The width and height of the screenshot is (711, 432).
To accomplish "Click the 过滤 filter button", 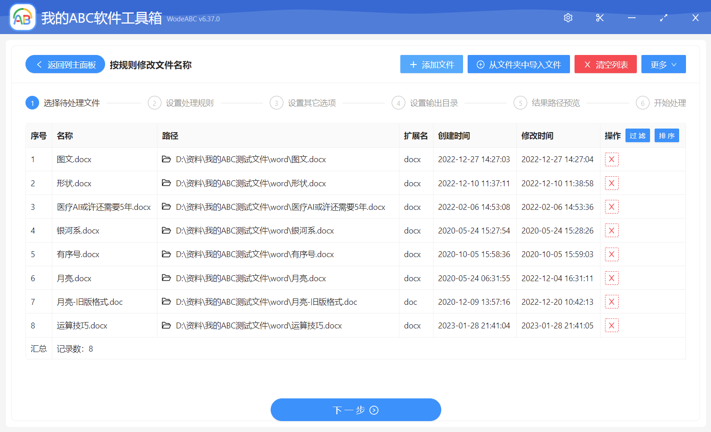I will 637,136.
